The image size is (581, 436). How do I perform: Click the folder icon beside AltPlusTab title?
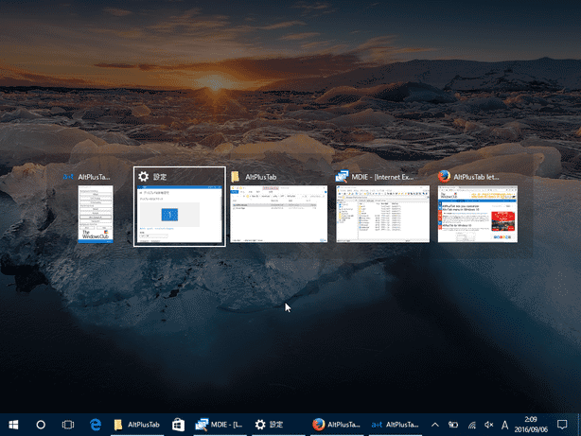(236, 177)
